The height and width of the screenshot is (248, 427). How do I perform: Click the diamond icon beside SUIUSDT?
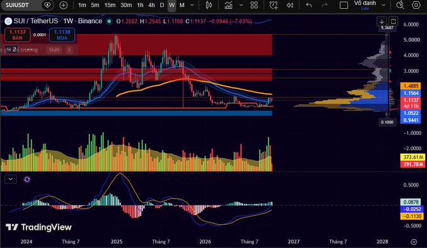click(x=47, y=5)
